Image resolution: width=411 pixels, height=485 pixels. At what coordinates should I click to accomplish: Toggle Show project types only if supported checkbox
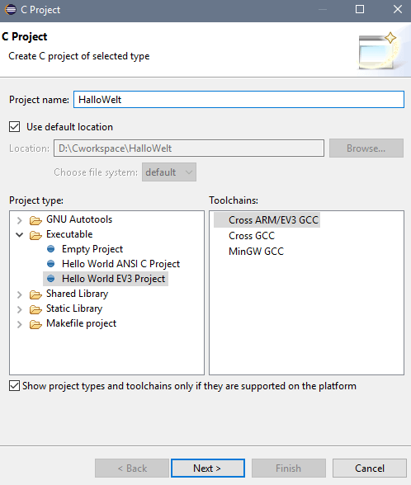click(x=15, y=386)
